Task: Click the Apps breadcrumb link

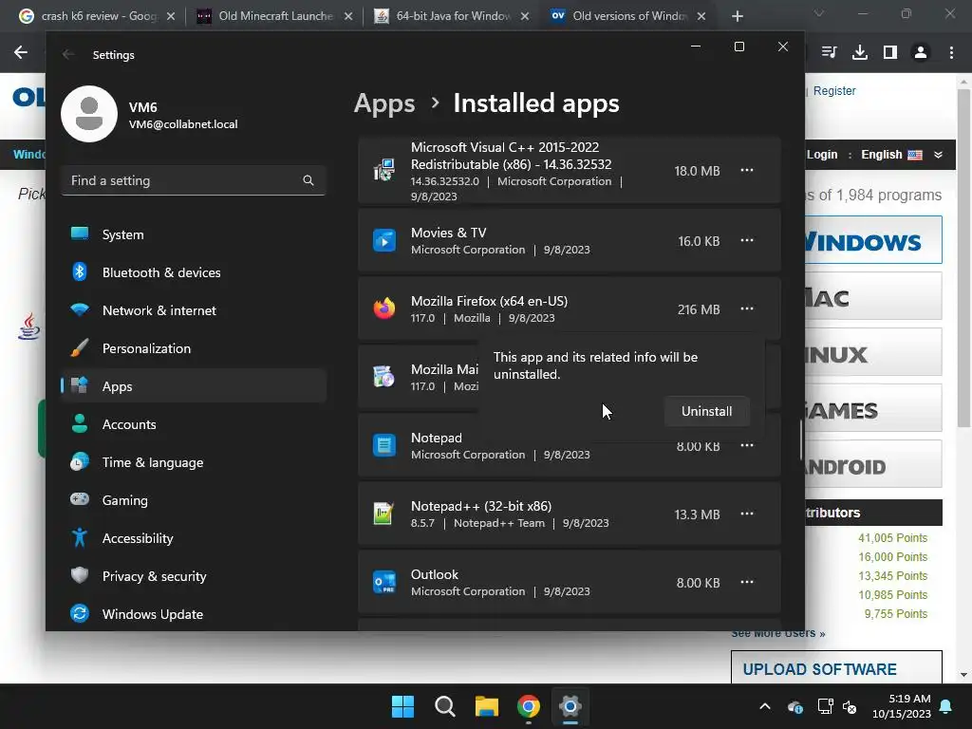Action: pos(384,103)
